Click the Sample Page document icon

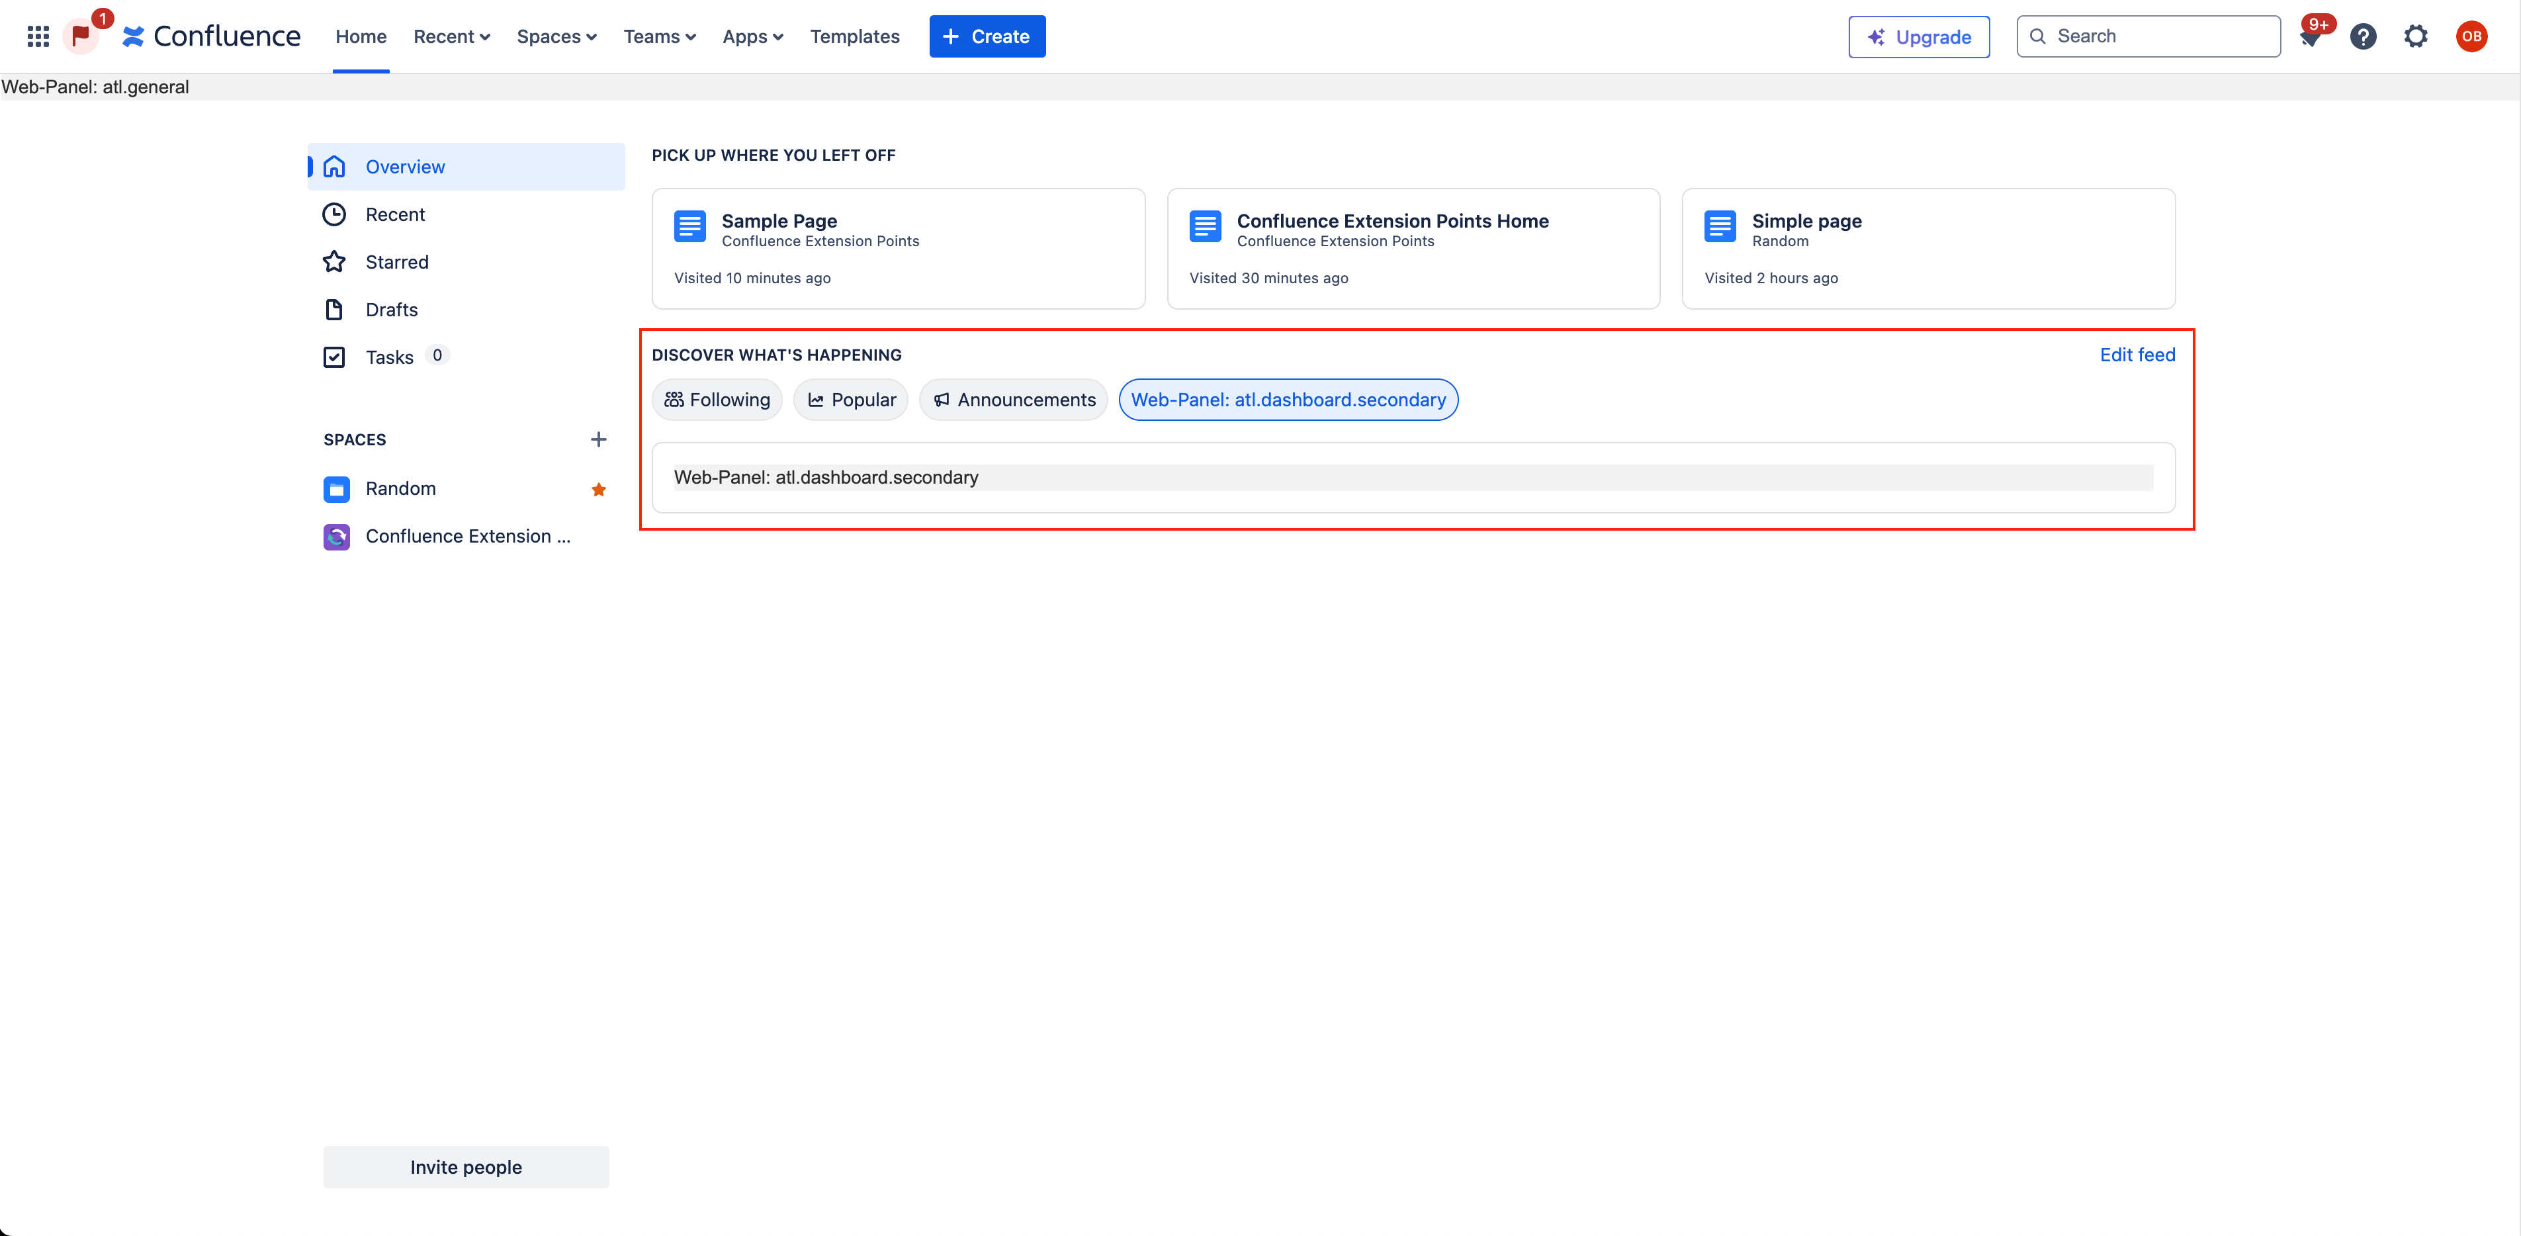tap(690, 226)
